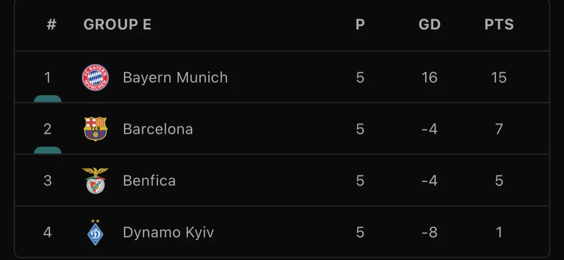564x260 pixels.
Task: Click the green qualification marker under rank 2
Action: tap(47, 150)
